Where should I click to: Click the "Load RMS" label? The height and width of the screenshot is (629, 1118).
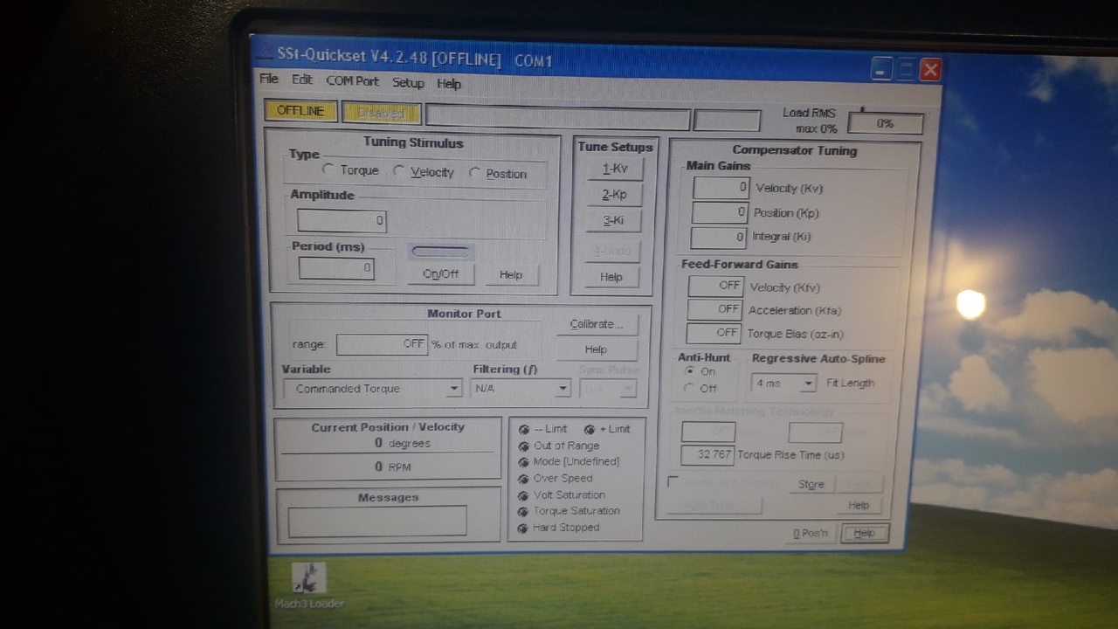809,113
